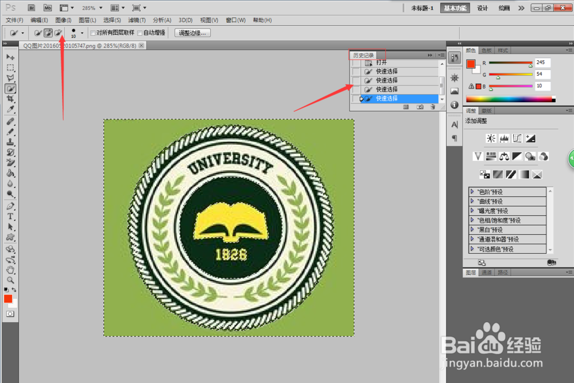Switch to the 色板 tab

487,51
